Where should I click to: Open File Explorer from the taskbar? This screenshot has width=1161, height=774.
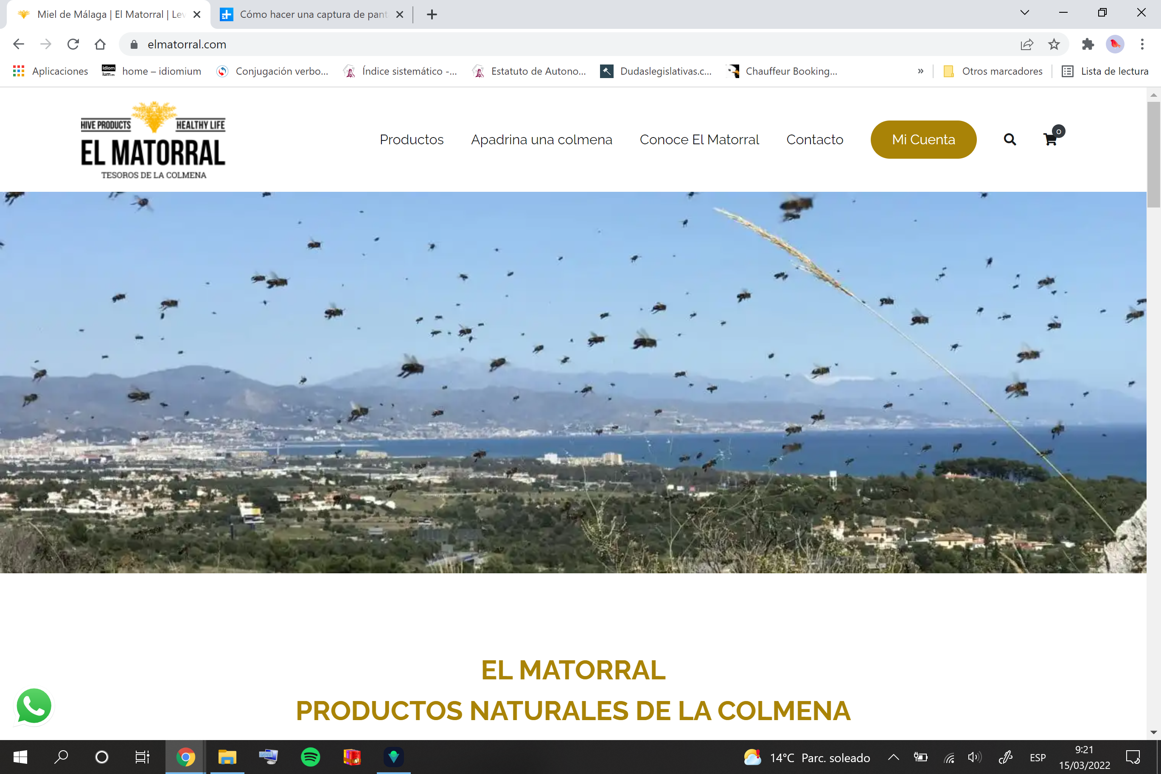point(227,757)
